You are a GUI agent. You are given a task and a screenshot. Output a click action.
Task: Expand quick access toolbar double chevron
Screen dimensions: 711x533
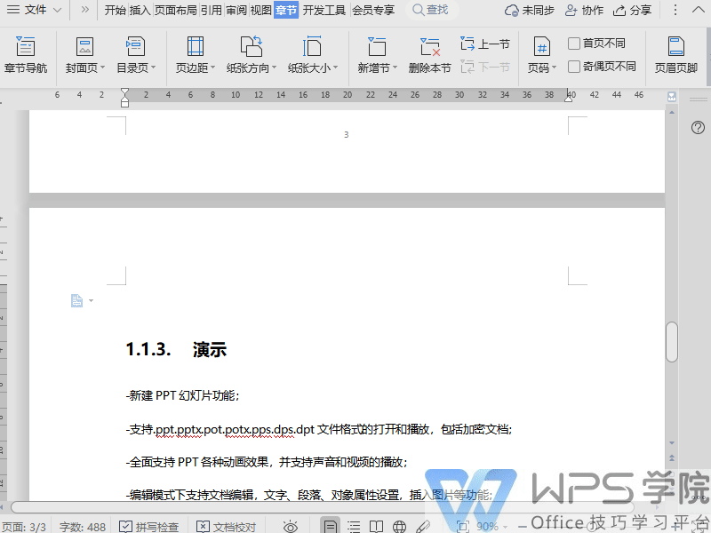click(84, 10)
